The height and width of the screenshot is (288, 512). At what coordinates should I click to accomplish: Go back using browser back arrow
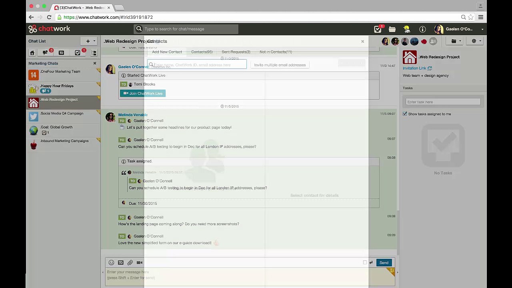pyautogui.click(x=31, y=17)
